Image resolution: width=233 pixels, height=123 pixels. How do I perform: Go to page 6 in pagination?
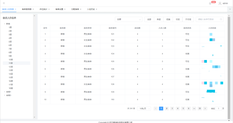[x=189, y=109]
